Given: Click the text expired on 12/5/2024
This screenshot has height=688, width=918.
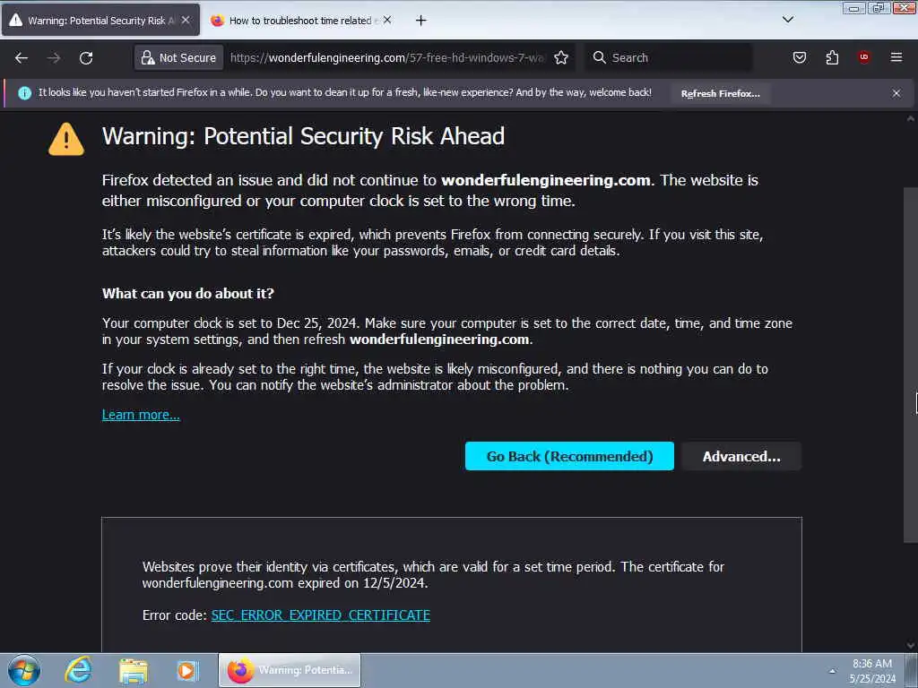Looking at the screenshot, I should pyautogui.click(x=363, y=583).
